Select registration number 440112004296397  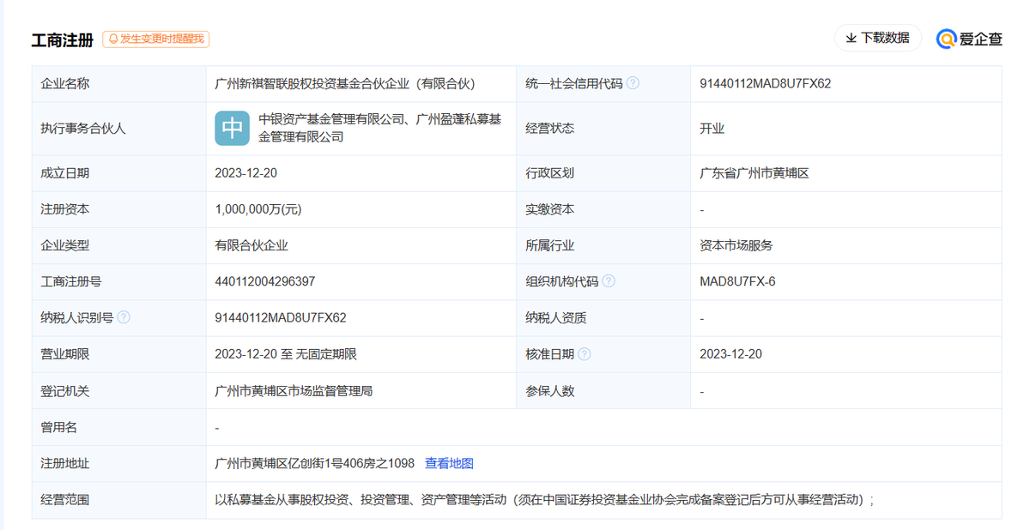point(264,281)
